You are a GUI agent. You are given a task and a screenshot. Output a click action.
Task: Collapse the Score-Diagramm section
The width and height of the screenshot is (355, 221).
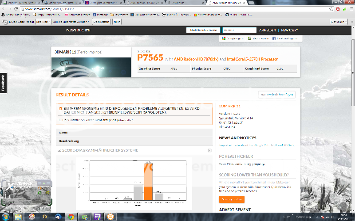[x=209, y=150]
